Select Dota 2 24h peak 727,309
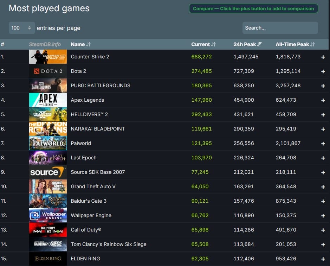This screenshot has width=330, height=266. tap(244, 71)
